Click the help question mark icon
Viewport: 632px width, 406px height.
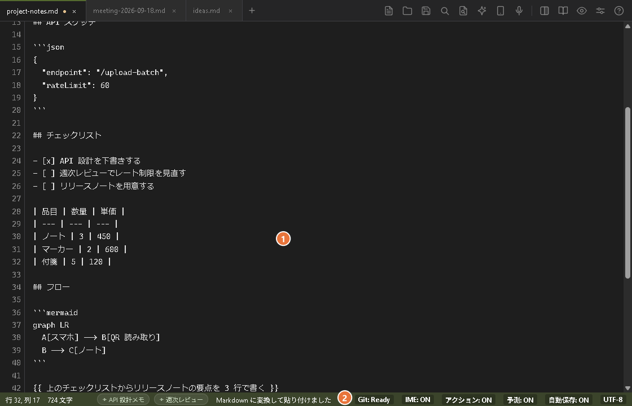619,11
